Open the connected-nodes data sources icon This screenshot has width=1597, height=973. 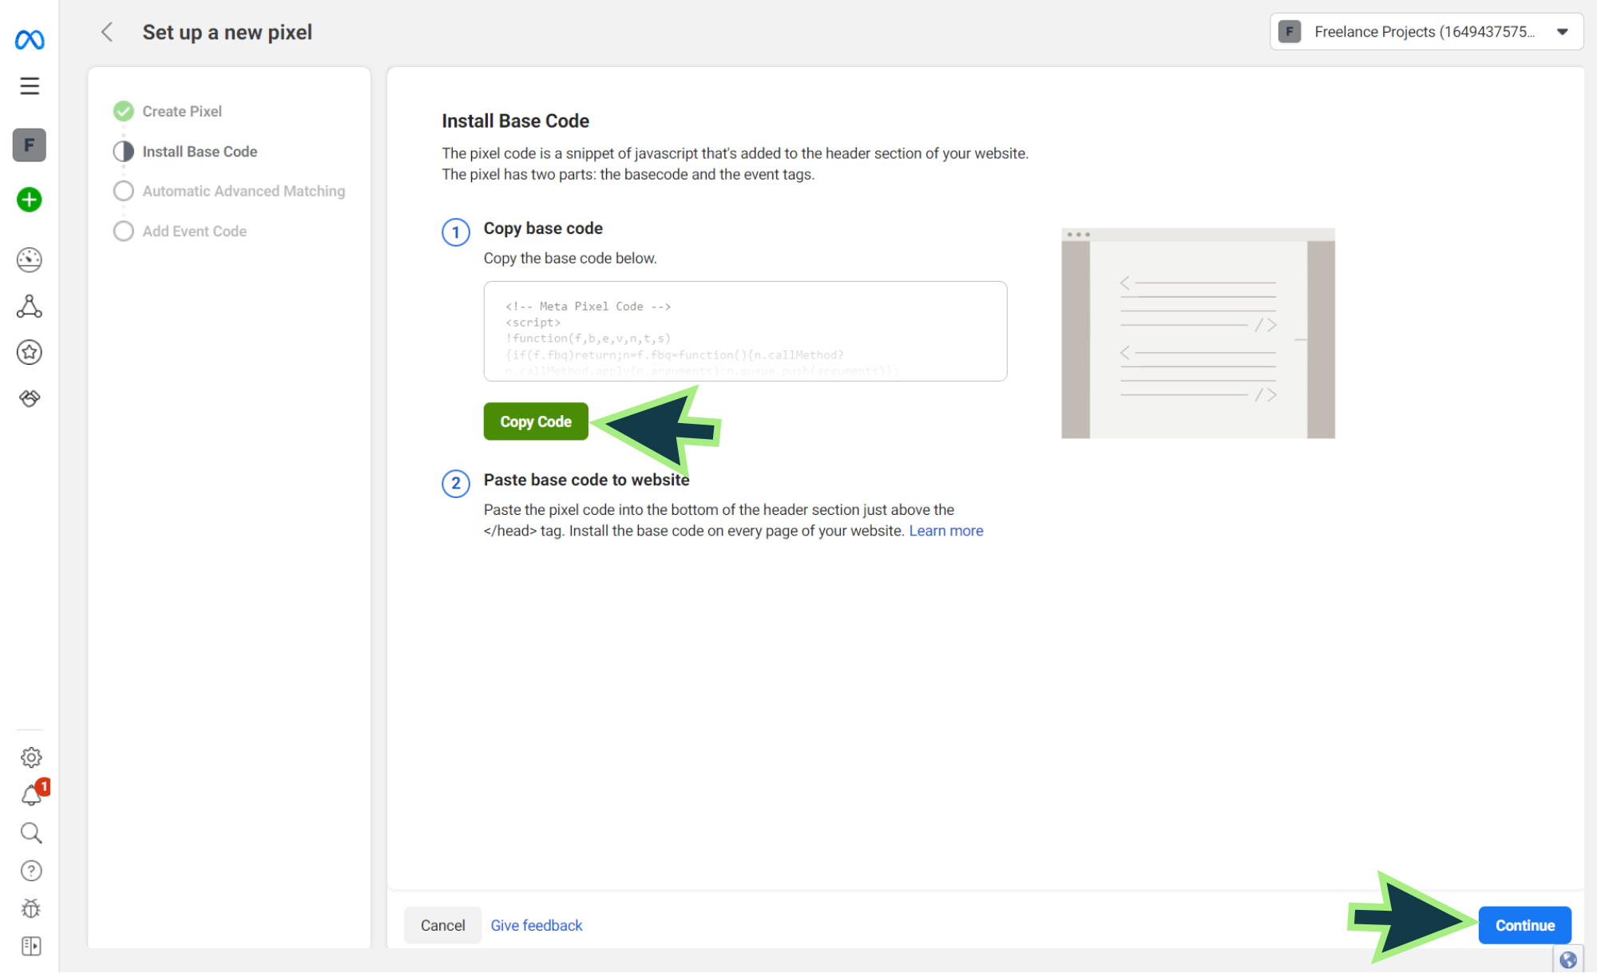[x=30, y=307]
